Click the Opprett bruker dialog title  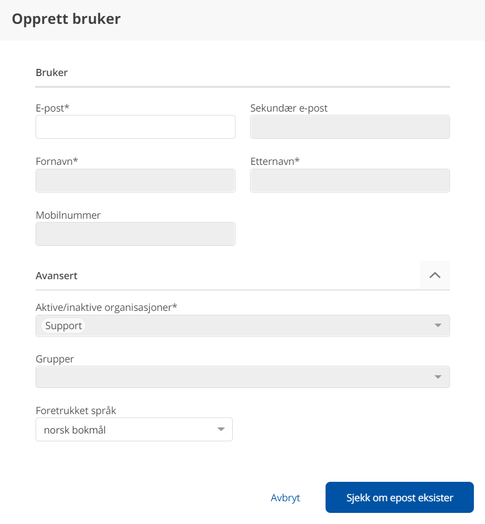(66, 19)
